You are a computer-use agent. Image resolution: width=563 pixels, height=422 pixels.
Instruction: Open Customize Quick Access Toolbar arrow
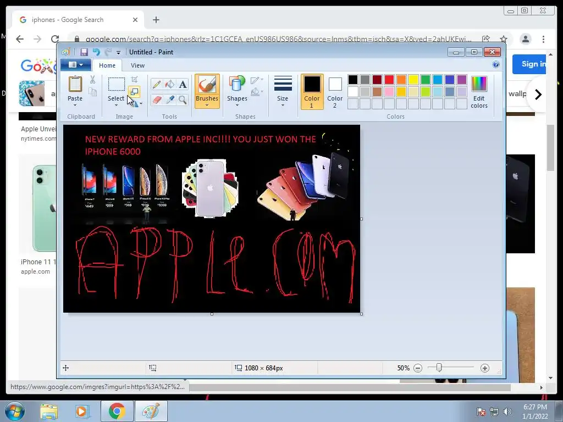[x=118, y=52]
